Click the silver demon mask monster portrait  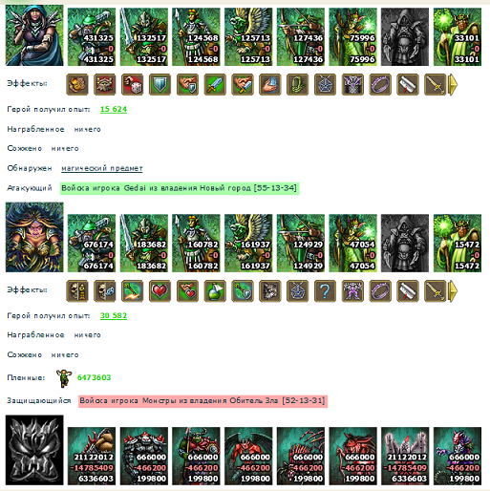[x=34, y=450]
